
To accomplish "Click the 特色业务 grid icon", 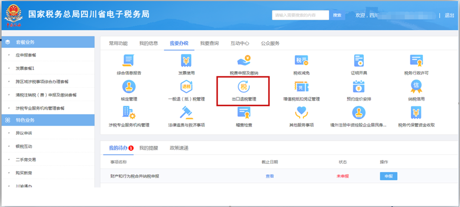I will tap(7, 120).
